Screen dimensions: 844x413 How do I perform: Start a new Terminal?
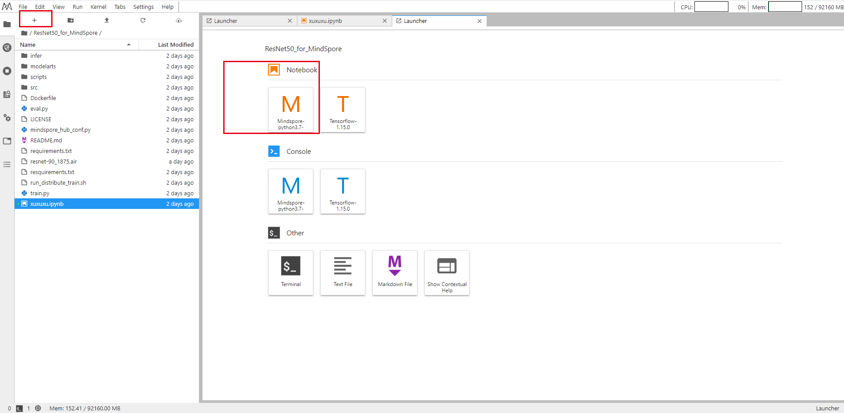point(291,273)
